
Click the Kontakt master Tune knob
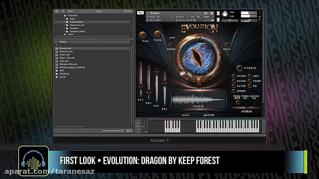[x=225, y=14]
